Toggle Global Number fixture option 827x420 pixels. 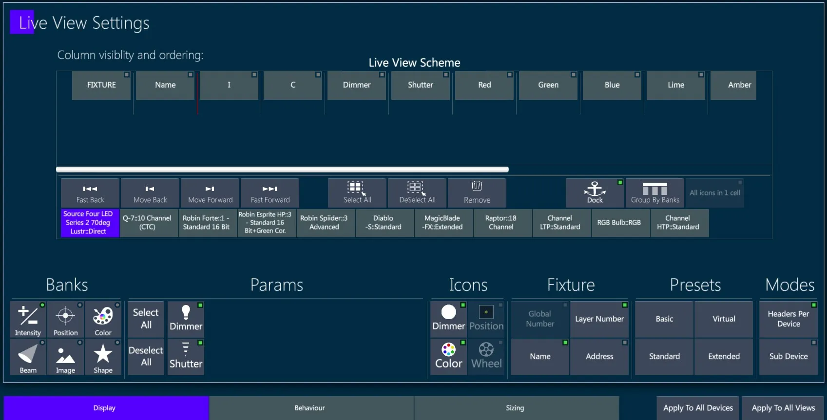540,319
